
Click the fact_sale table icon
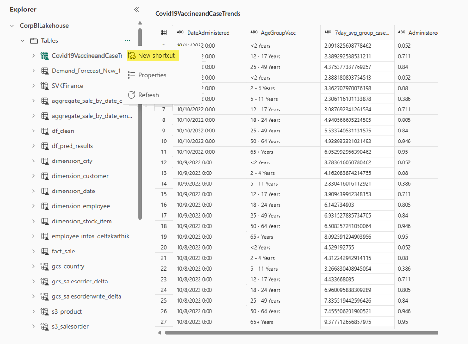[x=45, y=251]
